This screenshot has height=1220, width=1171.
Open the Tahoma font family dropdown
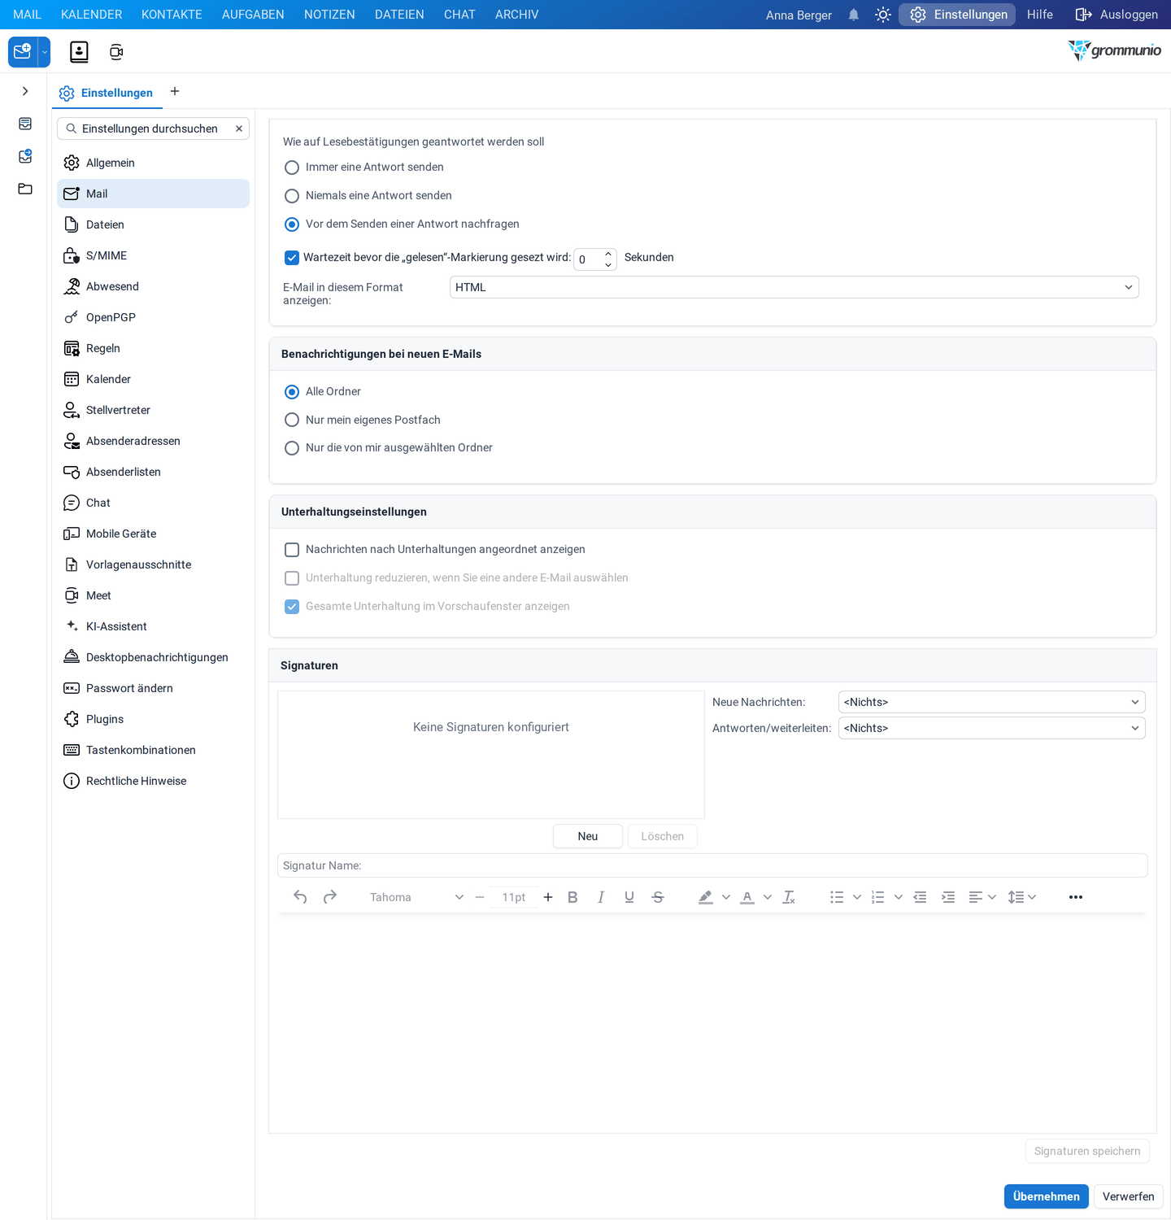coord(415,897)
